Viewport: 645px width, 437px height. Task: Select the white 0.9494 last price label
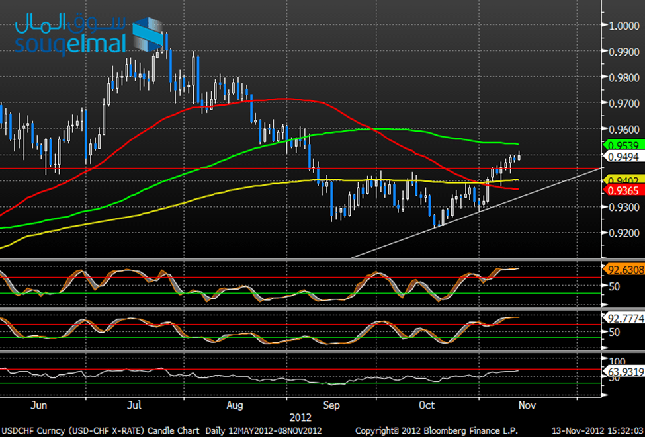[x=622, y=157]
